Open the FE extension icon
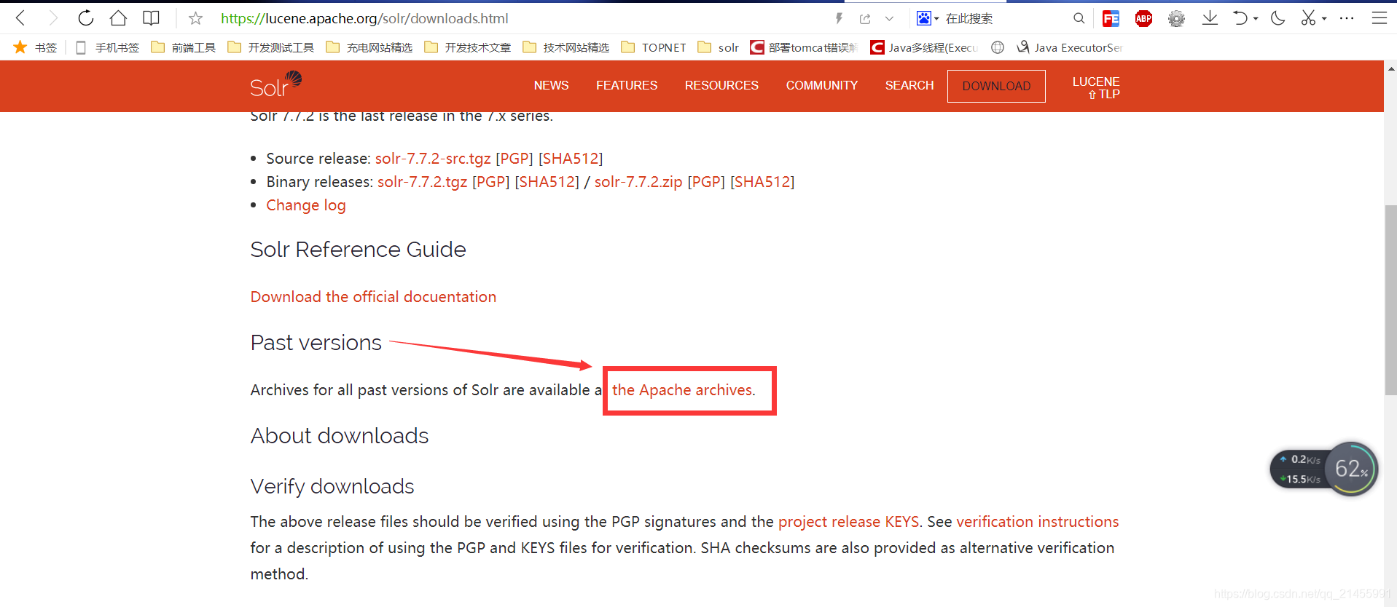Viewport: 1397px width, 607px height. pos(1111,18)
